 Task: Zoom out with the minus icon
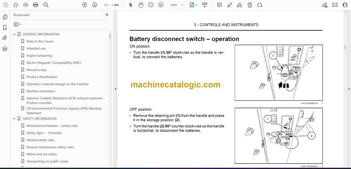pos(151,5)
